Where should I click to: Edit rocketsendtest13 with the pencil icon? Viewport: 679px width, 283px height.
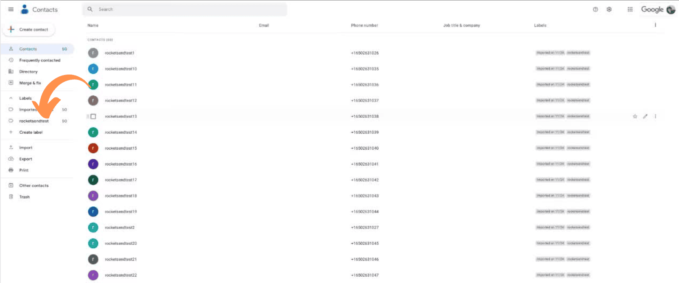click(645, 116)
